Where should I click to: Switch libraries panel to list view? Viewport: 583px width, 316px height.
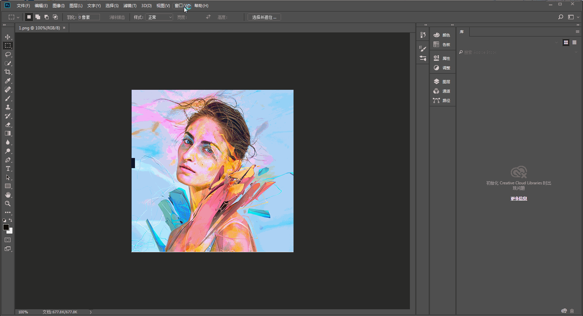click(574, 43)
